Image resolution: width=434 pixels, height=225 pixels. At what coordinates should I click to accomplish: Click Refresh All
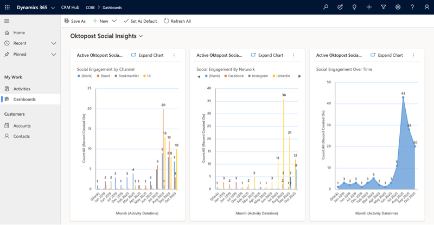coord(177,21)
